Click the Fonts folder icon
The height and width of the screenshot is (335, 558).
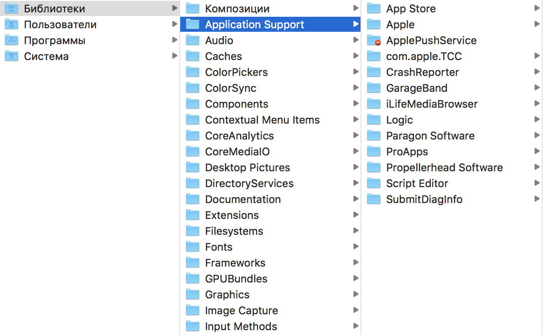pos(193,247)
